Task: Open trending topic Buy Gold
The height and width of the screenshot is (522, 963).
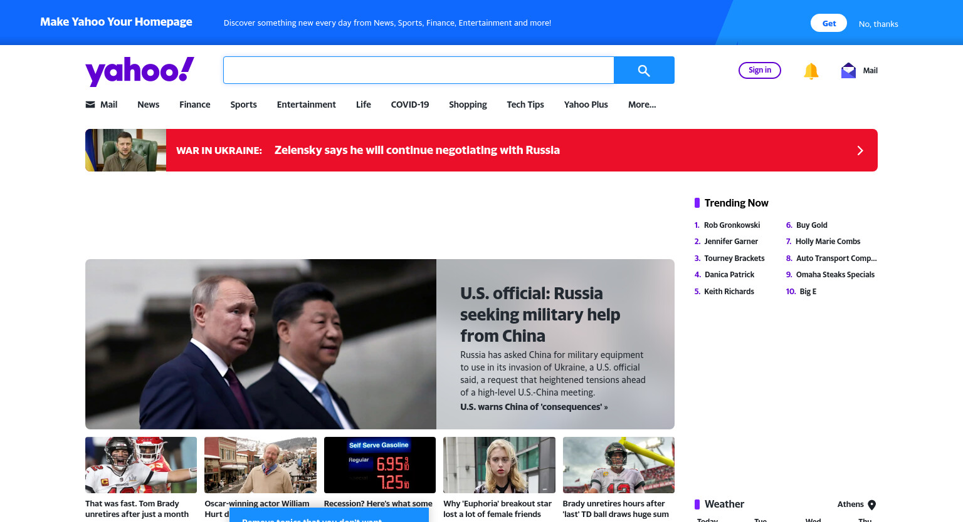Action: (x=812, y=225)
